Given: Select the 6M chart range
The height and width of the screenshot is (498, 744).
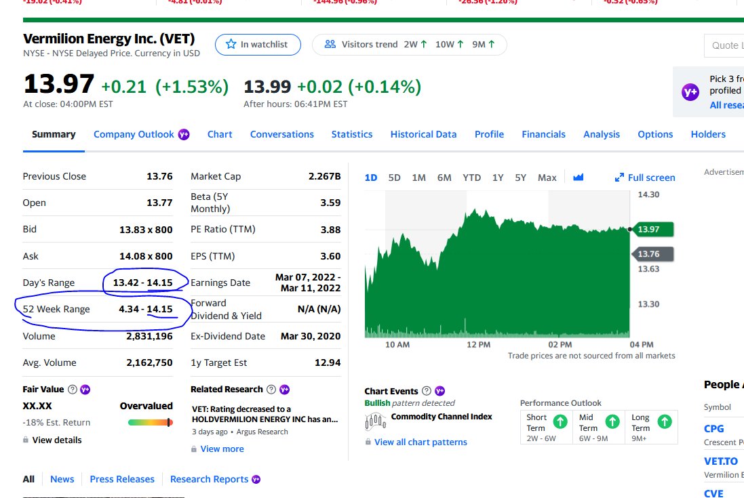Looking at the screenshot, I should (444, 178).
